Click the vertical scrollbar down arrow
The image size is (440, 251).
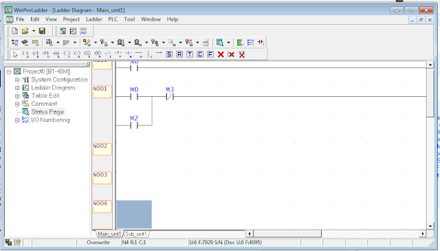coord(430,226)
